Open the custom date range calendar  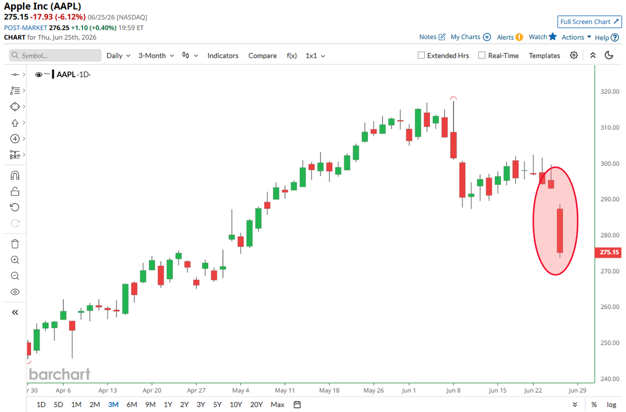(x=297, y=404)
